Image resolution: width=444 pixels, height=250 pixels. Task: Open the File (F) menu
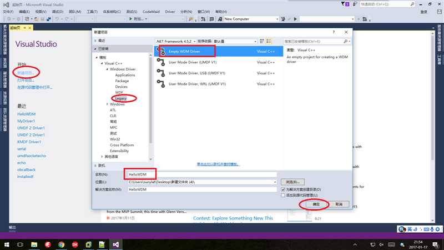click(8, 12)
